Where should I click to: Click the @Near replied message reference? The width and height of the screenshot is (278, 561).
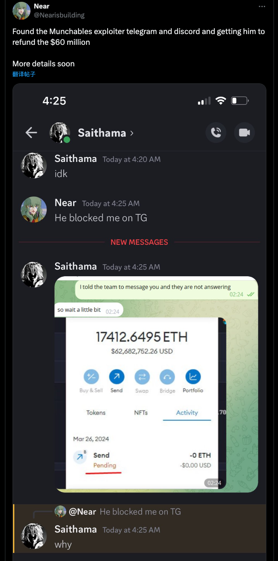(118, 512)
